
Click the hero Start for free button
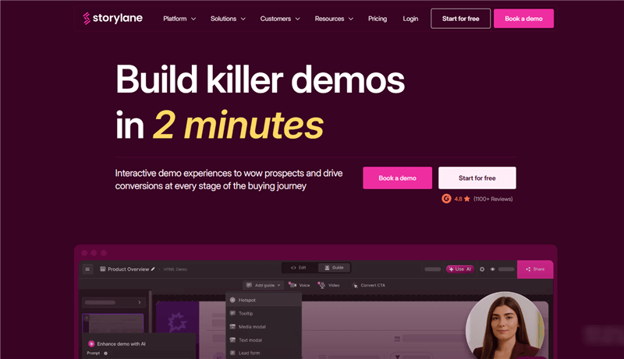(477, 178)
